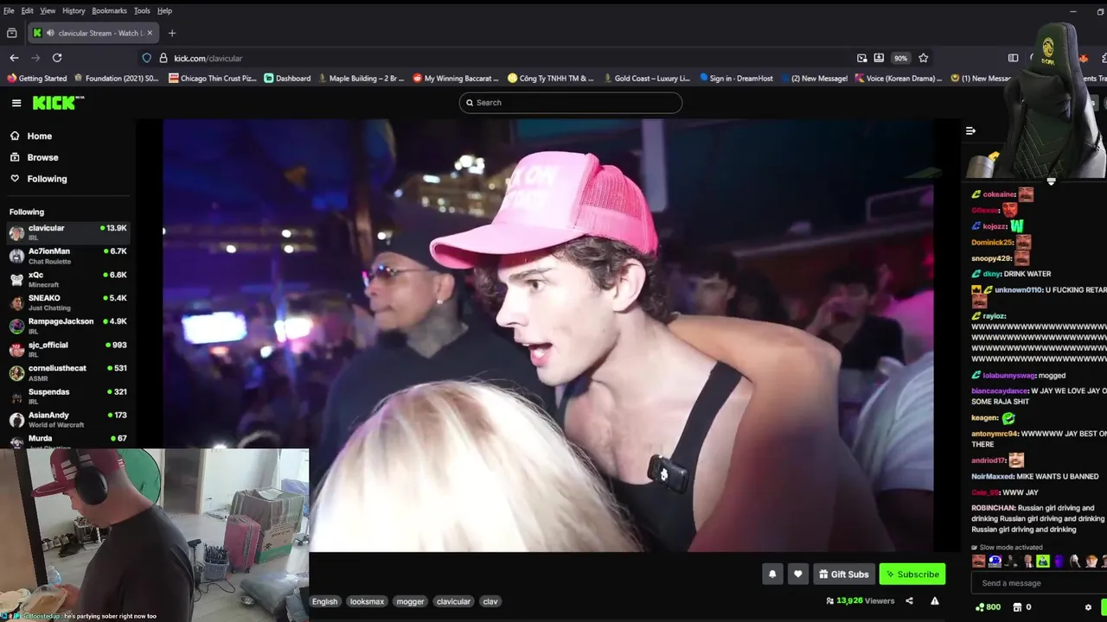
Task: Click the Send a message chat field
Action: pos(1038,583)
